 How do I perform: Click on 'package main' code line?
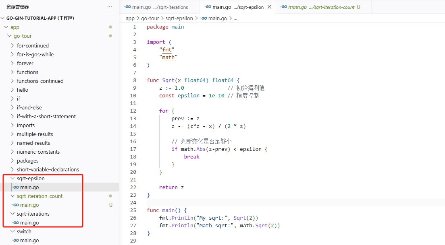coord(165,27)
